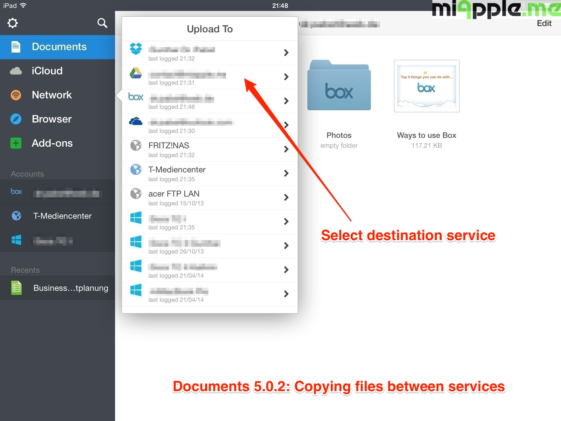Screen dimensions: 561x421
Task: Click the acer FTP LAN globe icon
Action: (x=136, y=194)
